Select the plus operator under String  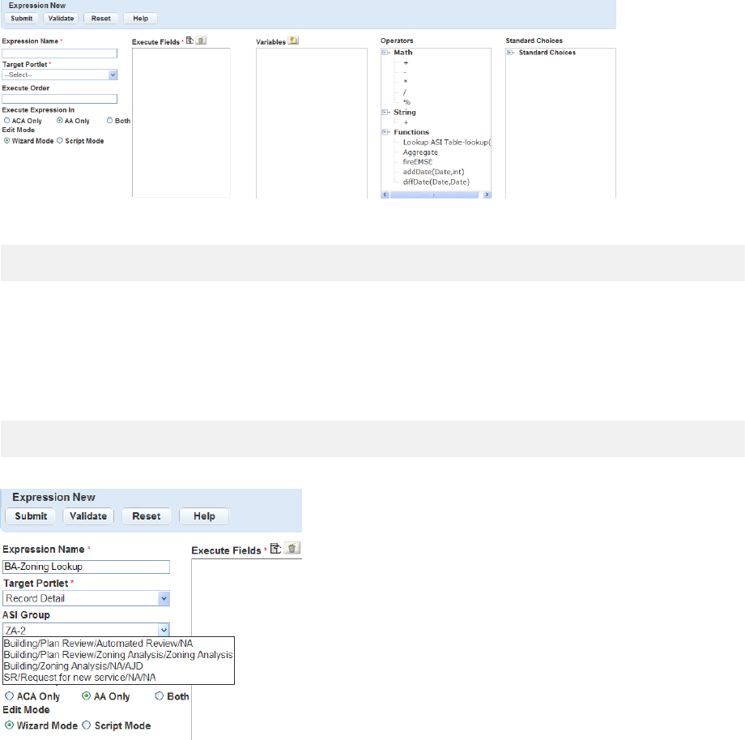pyautogui.click(x=406, y=122)
